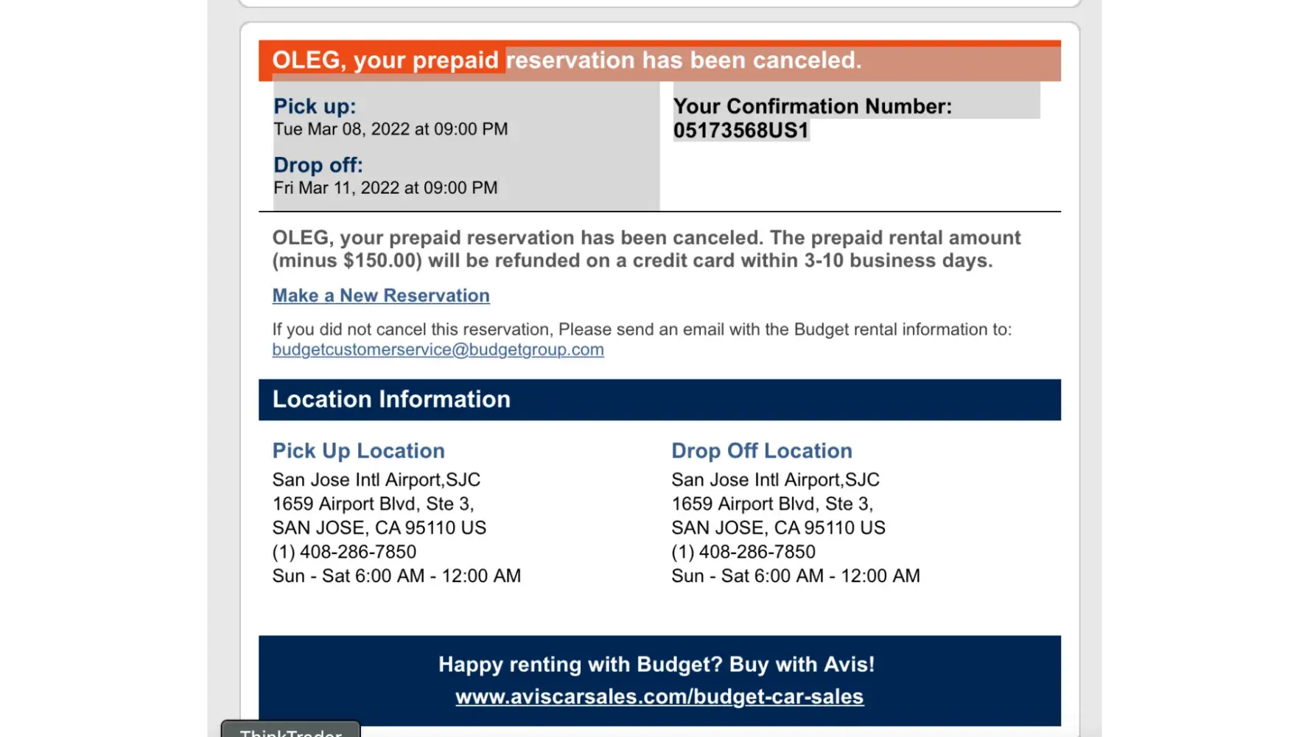Click the Location Information section header

click(x=391, y=399)
